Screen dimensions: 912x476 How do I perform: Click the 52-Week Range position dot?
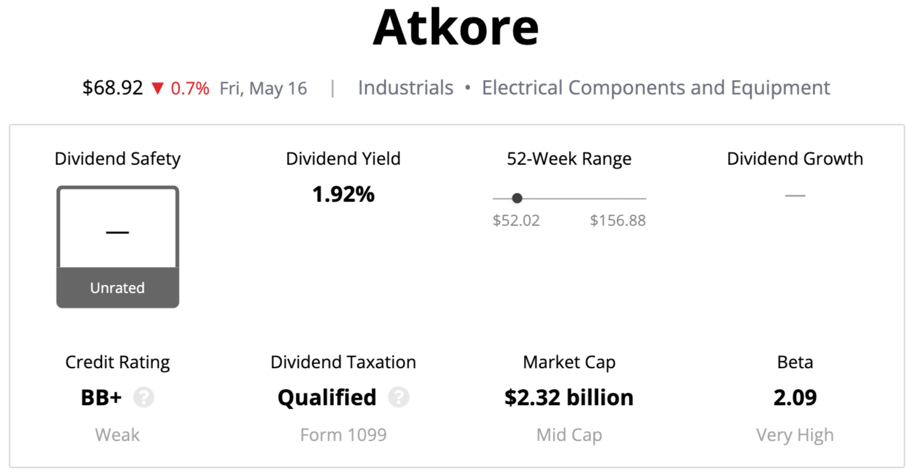click(x=517, y=198)
